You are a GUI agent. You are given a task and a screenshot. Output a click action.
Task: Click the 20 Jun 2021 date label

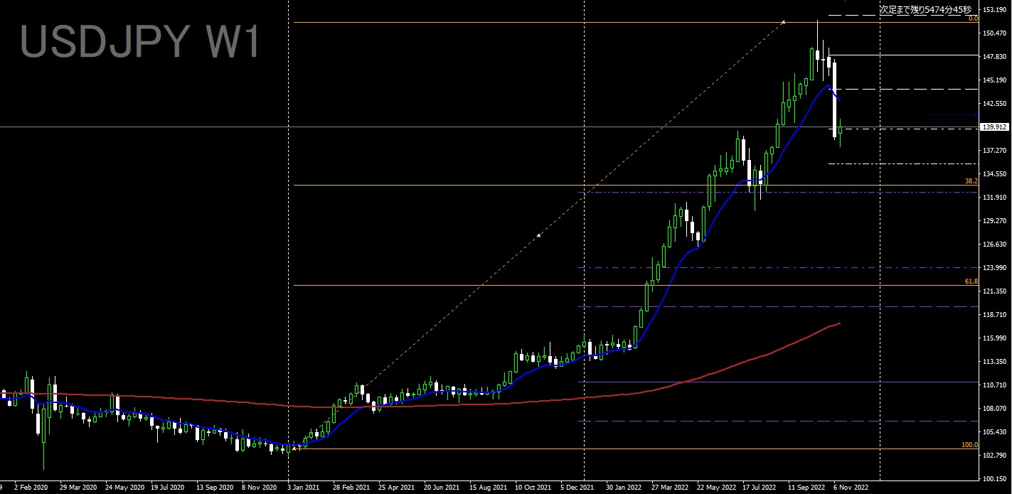pos(442,488)
